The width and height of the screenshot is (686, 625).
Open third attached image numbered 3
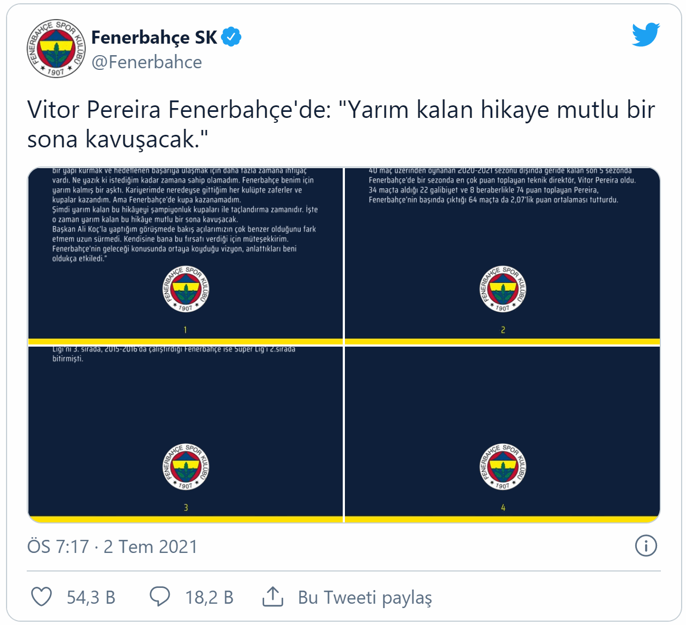click(x=186, y=434)
